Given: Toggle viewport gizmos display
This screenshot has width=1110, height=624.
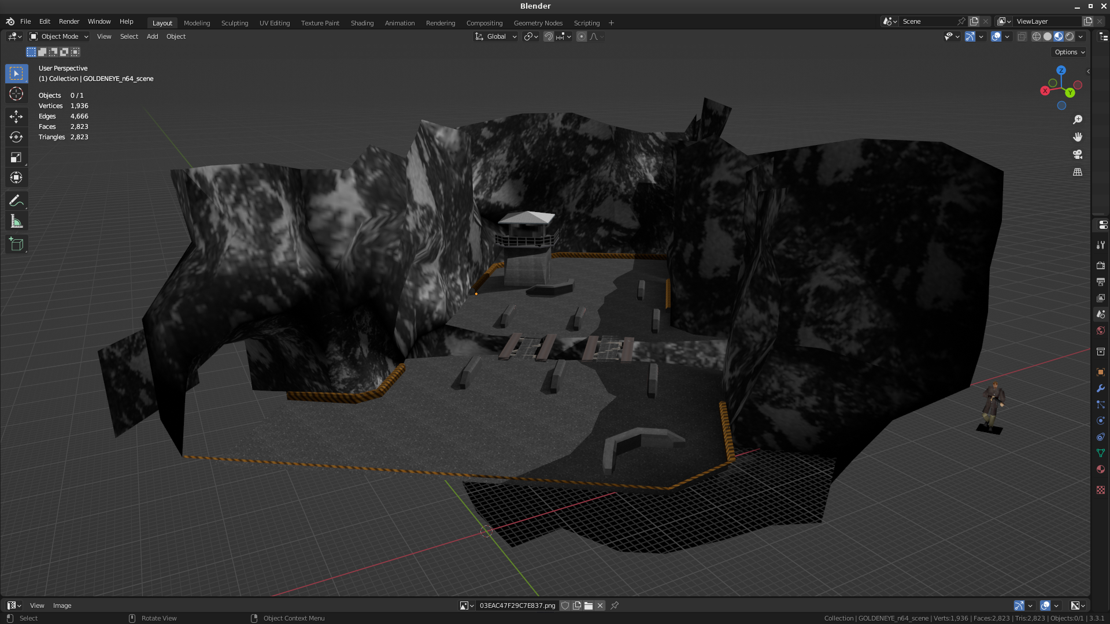Looking at the screenshot, I should (970, 36).
